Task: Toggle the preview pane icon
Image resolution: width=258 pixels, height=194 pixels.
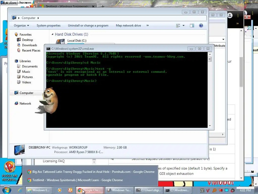Action: tap(192, 26)
